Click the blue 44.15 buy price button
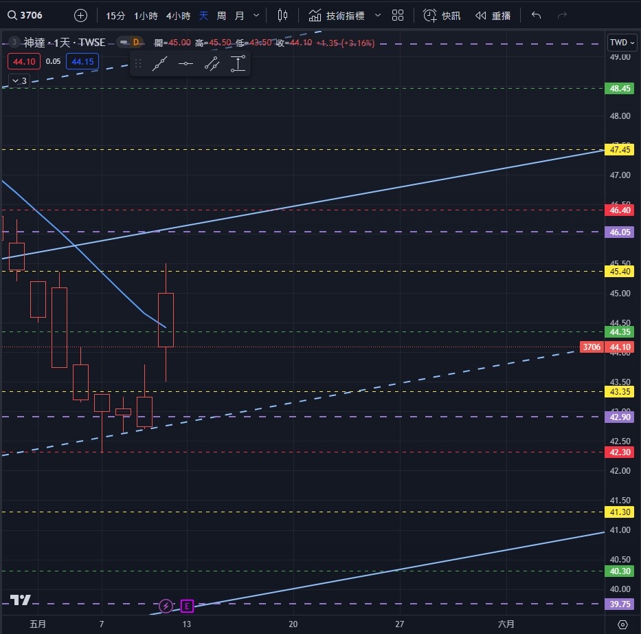 [x=82, y=61]
